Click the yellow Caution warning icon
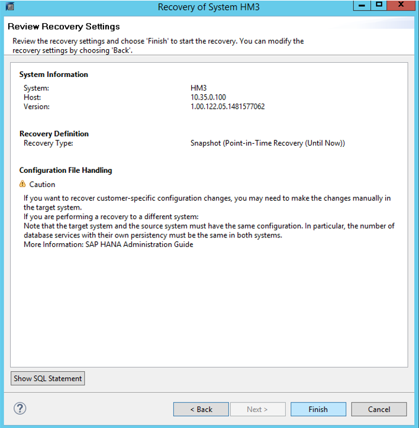This screenshot has height=428, width=419. coord(22,184)
